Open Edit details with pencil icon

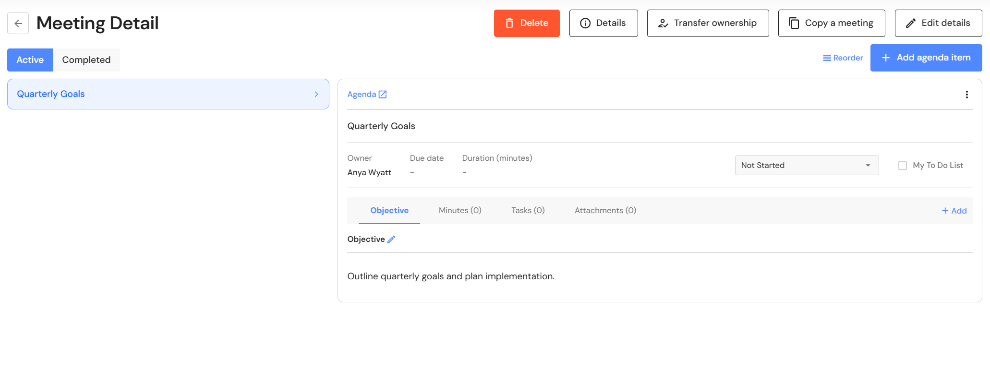coord(938,23)
